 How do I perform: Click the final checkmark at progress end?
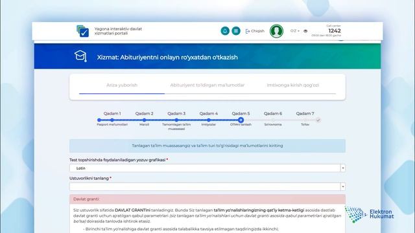point(318,120)
